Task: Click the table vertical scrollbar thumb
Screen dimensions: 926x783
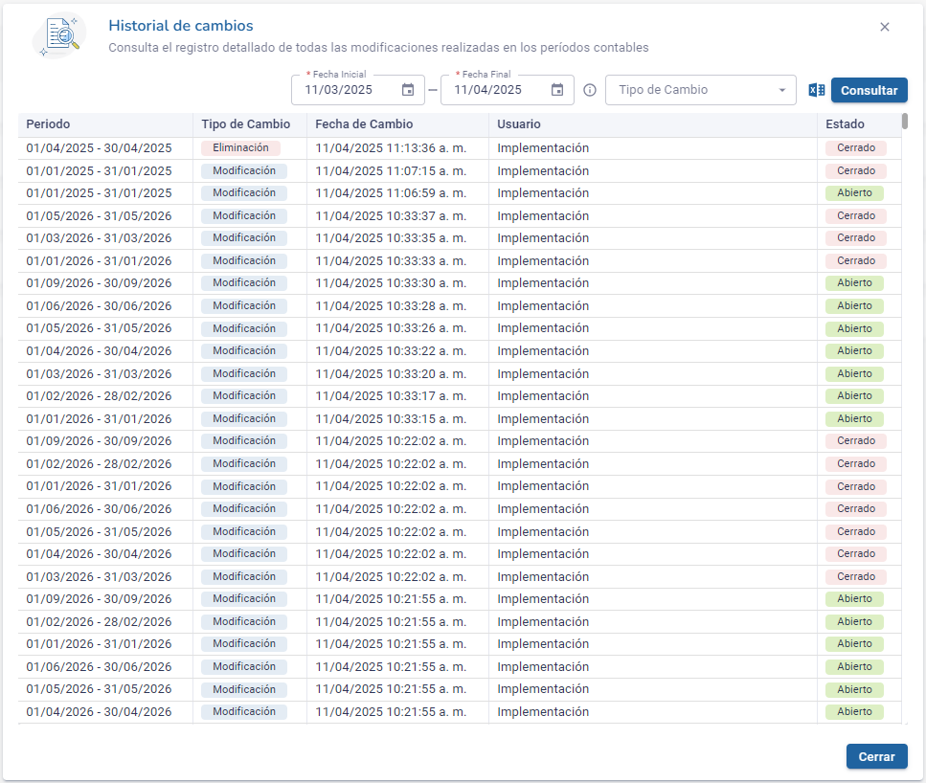Action: tap(905, 121)
